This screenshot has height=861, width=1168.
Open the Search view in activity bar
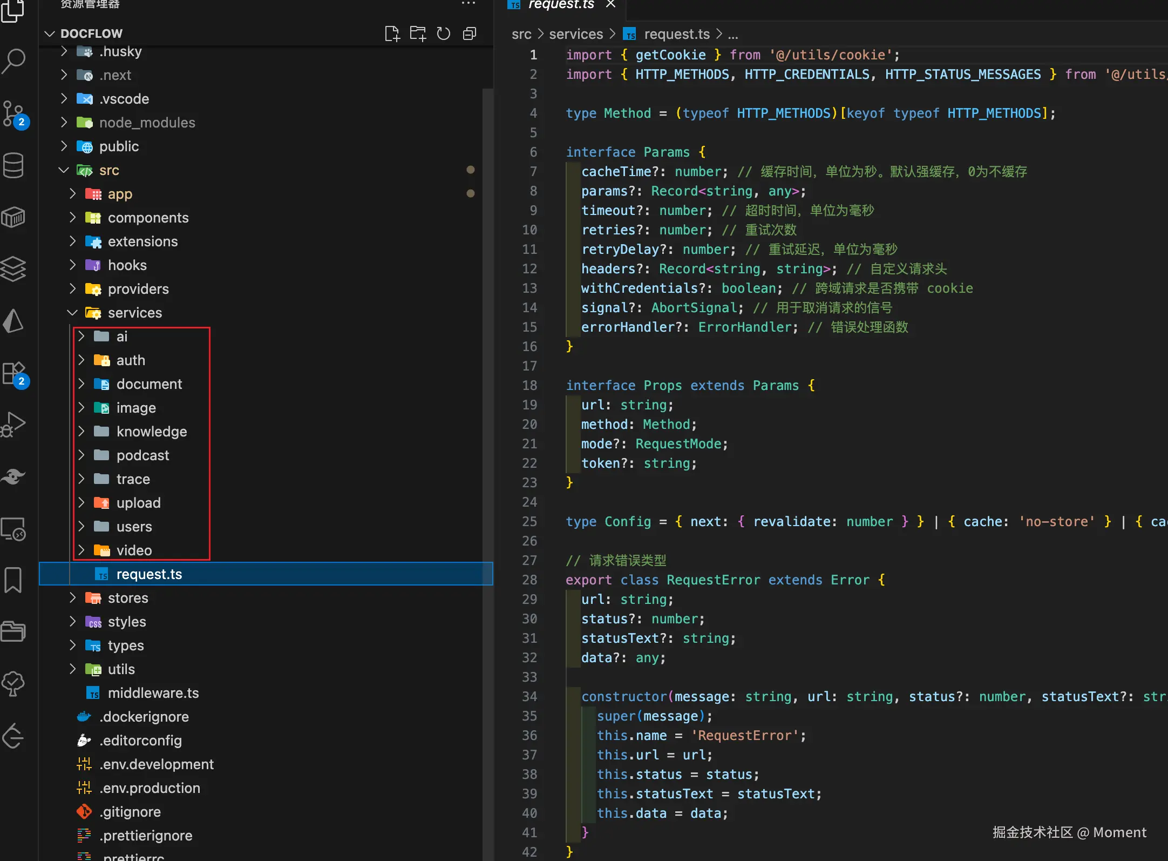click(14, 62)
